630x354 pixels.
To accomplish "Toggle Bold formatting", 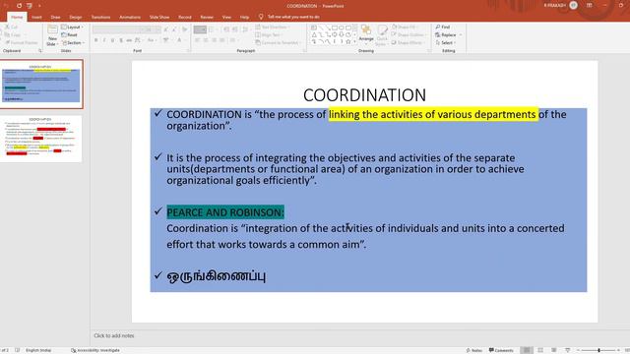I will [96, 40].
